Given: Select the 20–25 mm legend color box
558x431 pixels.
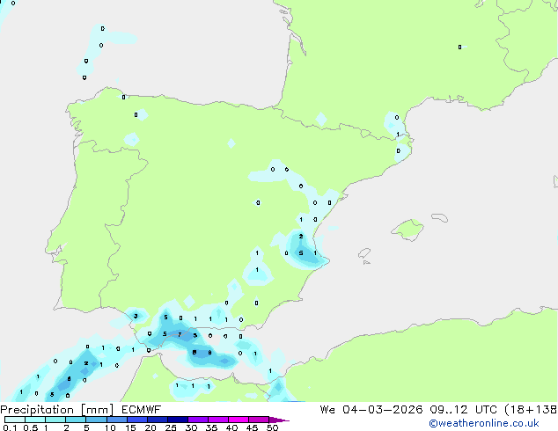Looking at the screenshot, I should pos(157,420).
